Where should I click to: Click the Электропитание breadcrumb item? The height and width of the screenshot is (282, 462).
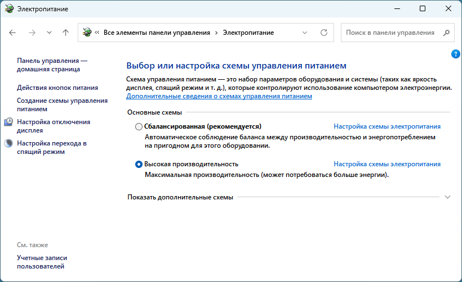[x=248, y=33]
